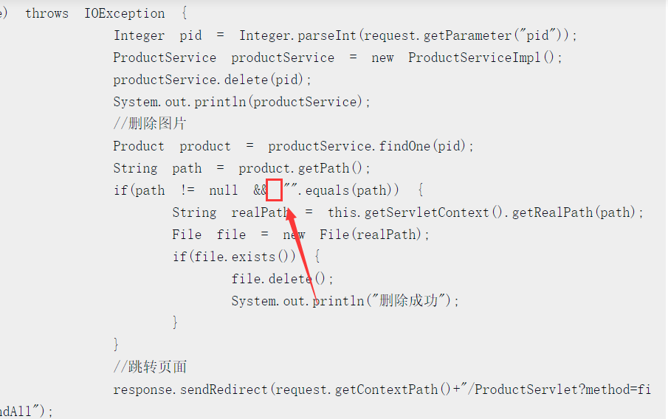The width and height of the screenshot is (668, 419).
Task: Click the 'null' keyword in the if condition
Action: [x=223, y=190]
